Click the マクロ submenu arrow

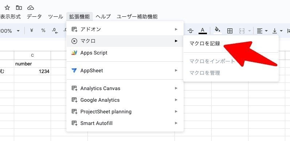pyautogui.click(x=176, y=41)
